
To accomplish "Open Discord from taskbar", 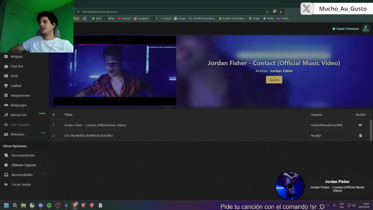I will pyautogui.click(x=41, y=205).
